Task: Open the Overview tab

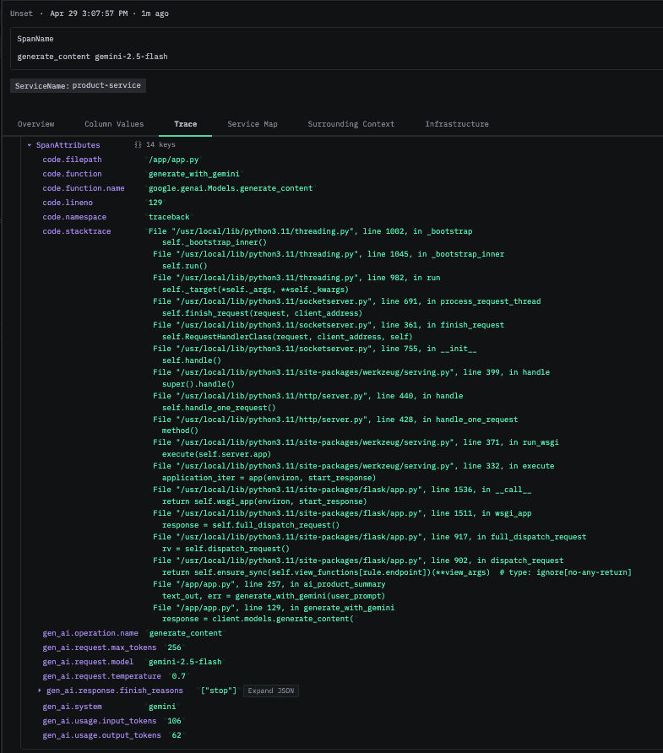Action: pos(36,124)
